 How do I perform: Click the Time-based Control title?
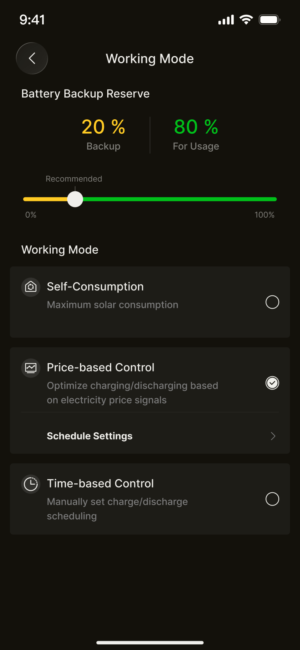point(100,483)
